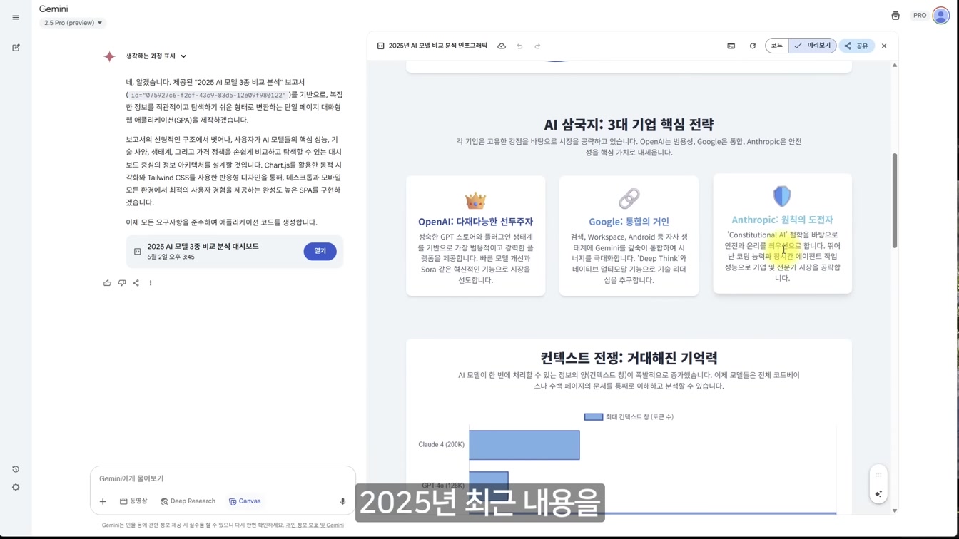Click the chain link icon on Google card
The image size is (959, 539).
(629, 198)
